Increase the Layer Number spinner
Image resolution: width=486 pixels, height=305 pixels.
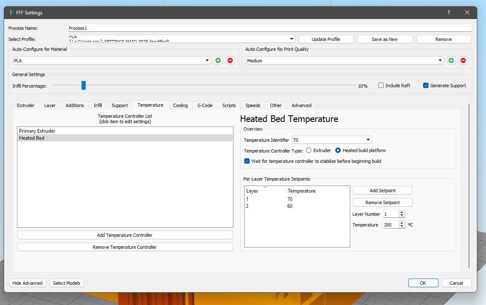point(402,212)
